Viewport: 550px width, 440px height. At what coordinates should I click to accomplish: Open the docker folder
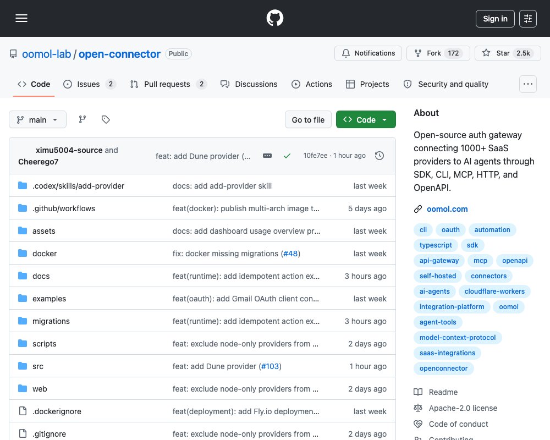[x=45, y=254]
